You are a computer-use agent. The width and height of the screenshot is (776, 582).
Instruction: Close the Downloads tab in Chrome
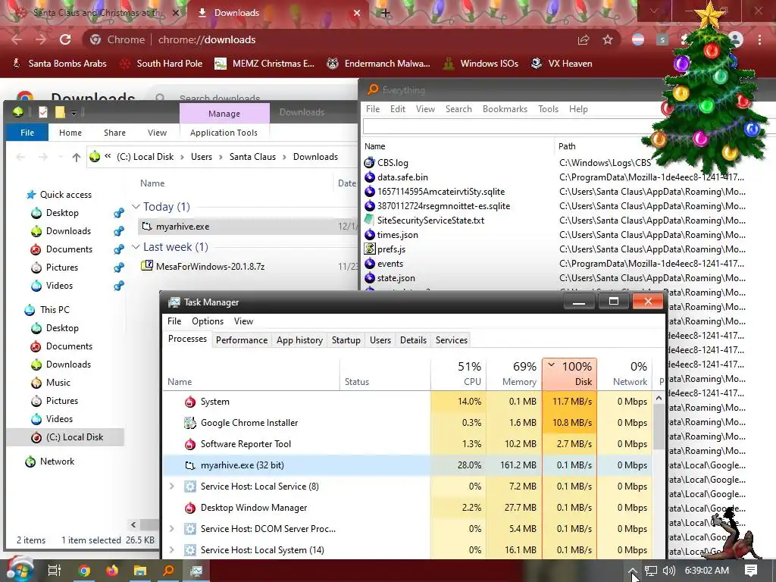357,13
